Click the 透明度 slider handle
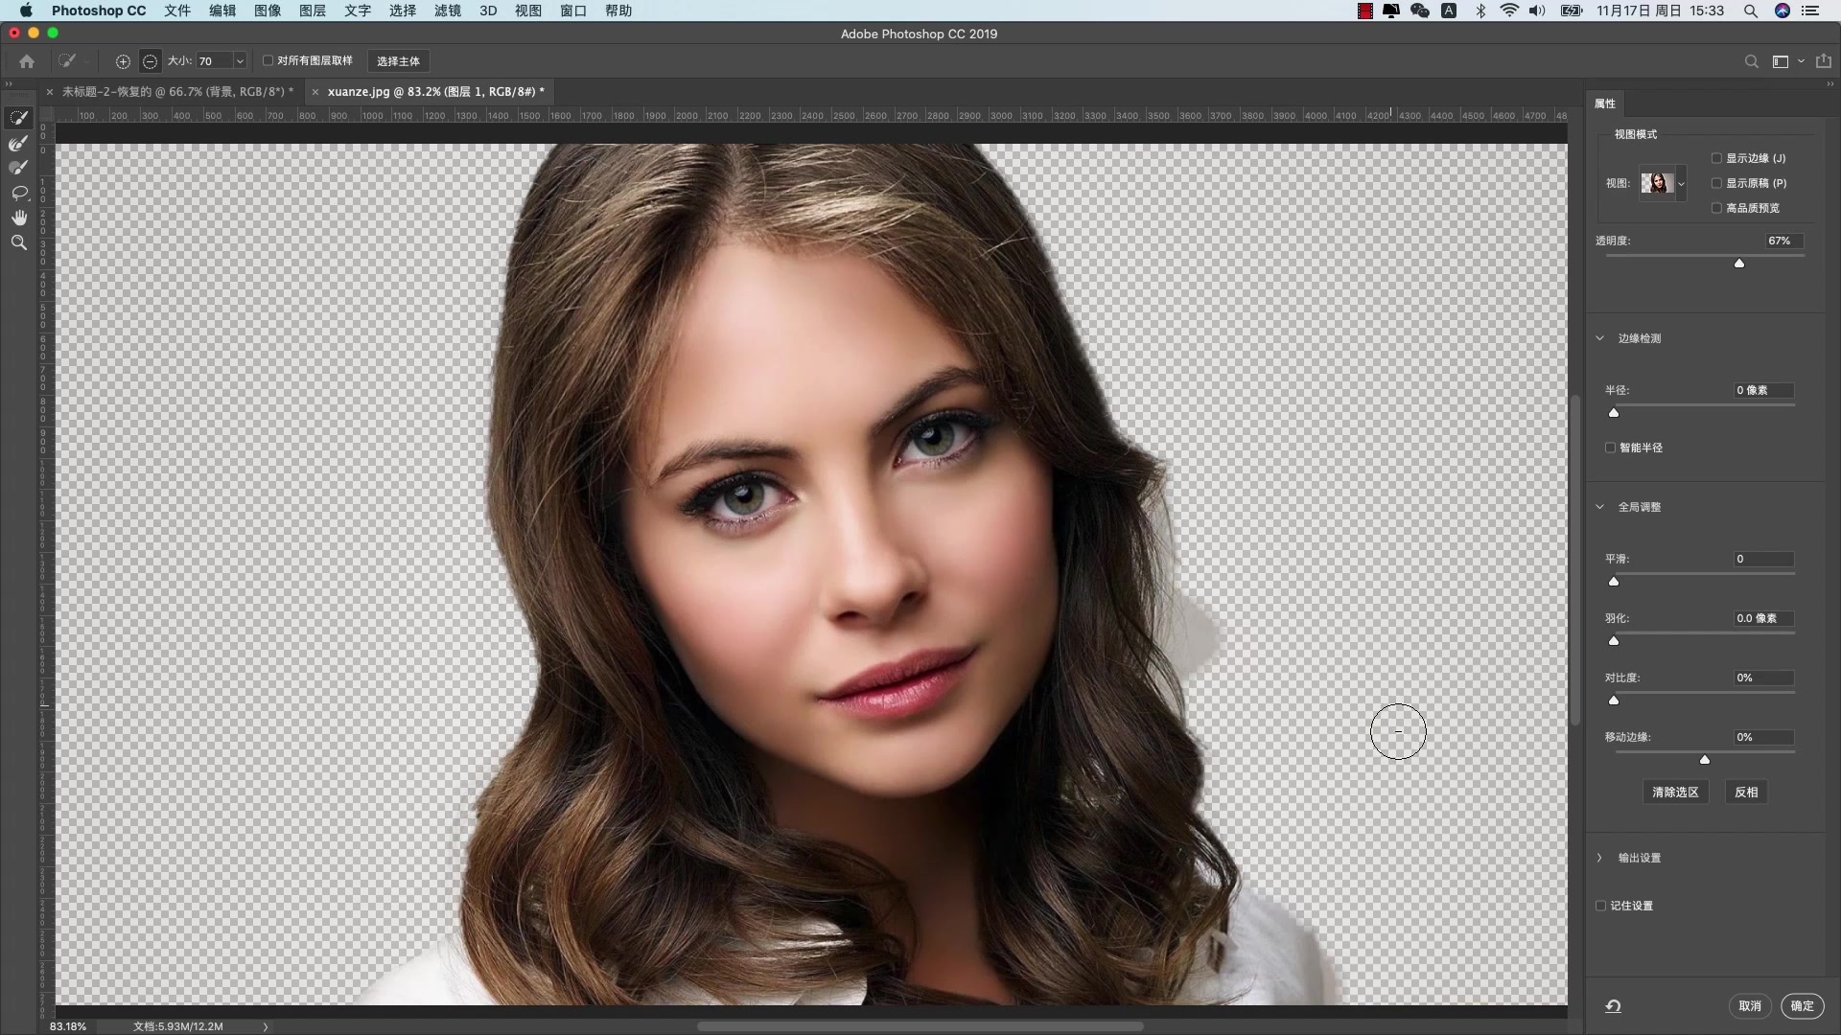Screen dimensions: 1841x1035 [1739, 263]
